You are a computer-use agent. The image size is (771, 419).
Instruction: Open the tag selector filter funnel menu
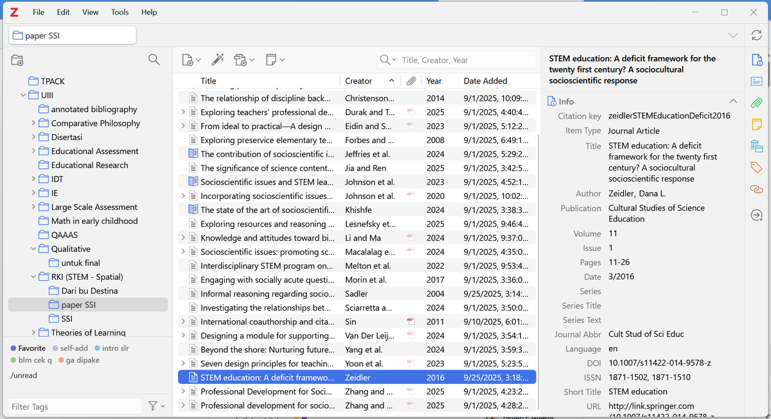[156, 406]
